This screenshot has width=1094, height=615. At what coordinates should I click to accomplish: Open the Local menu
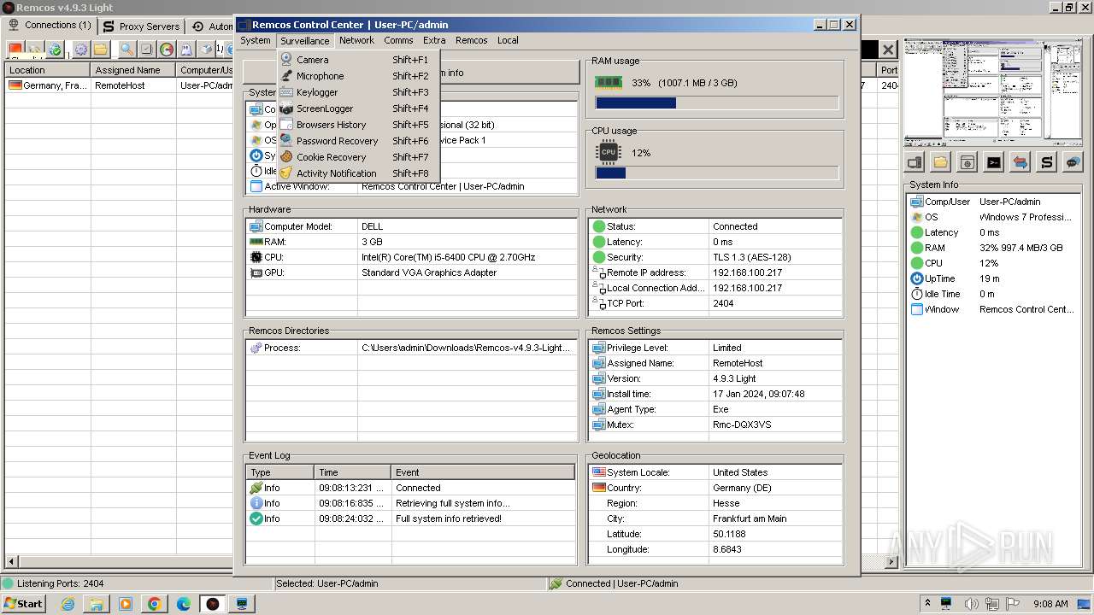(508, 40)
